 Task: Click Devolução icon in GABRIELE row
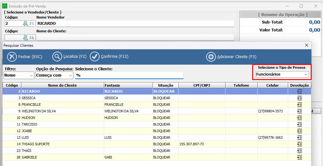point(299,157)
